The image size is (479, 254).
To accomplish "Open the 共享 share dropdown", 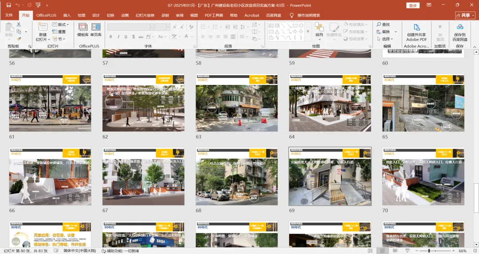I will tap(466, 15).
